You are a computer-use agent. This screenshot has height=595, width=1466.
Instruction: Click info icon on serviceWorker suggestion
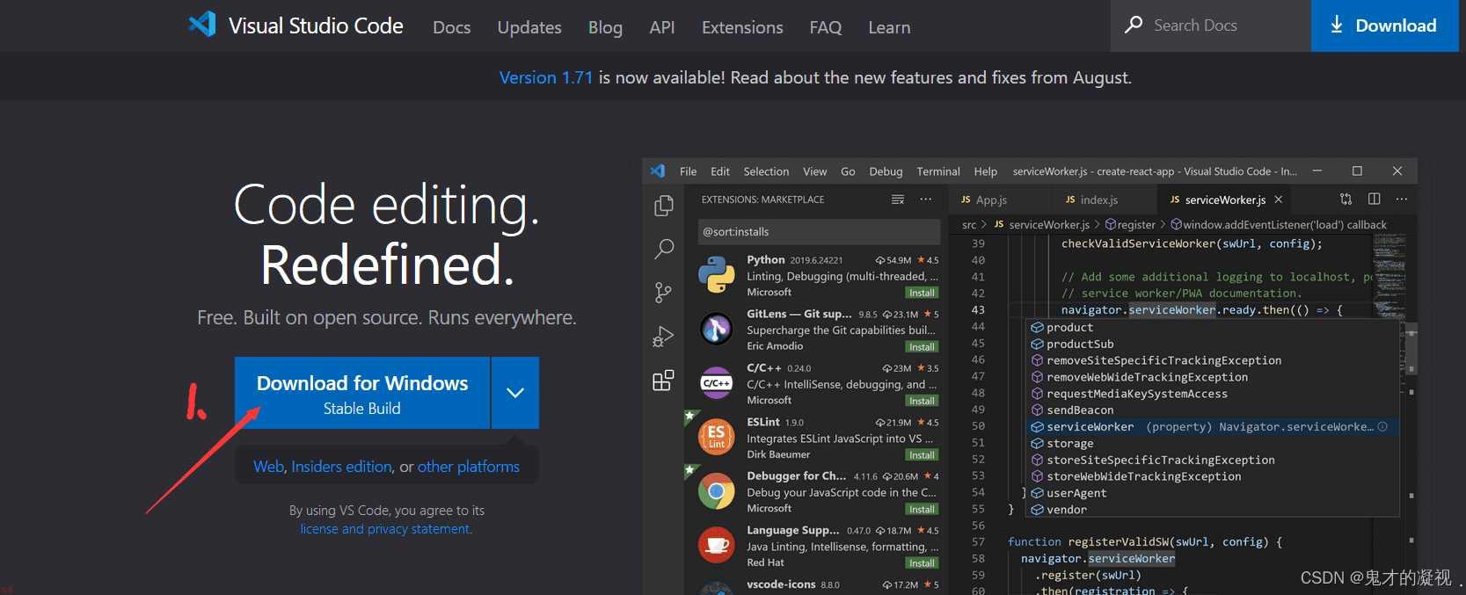(1382, 426)
